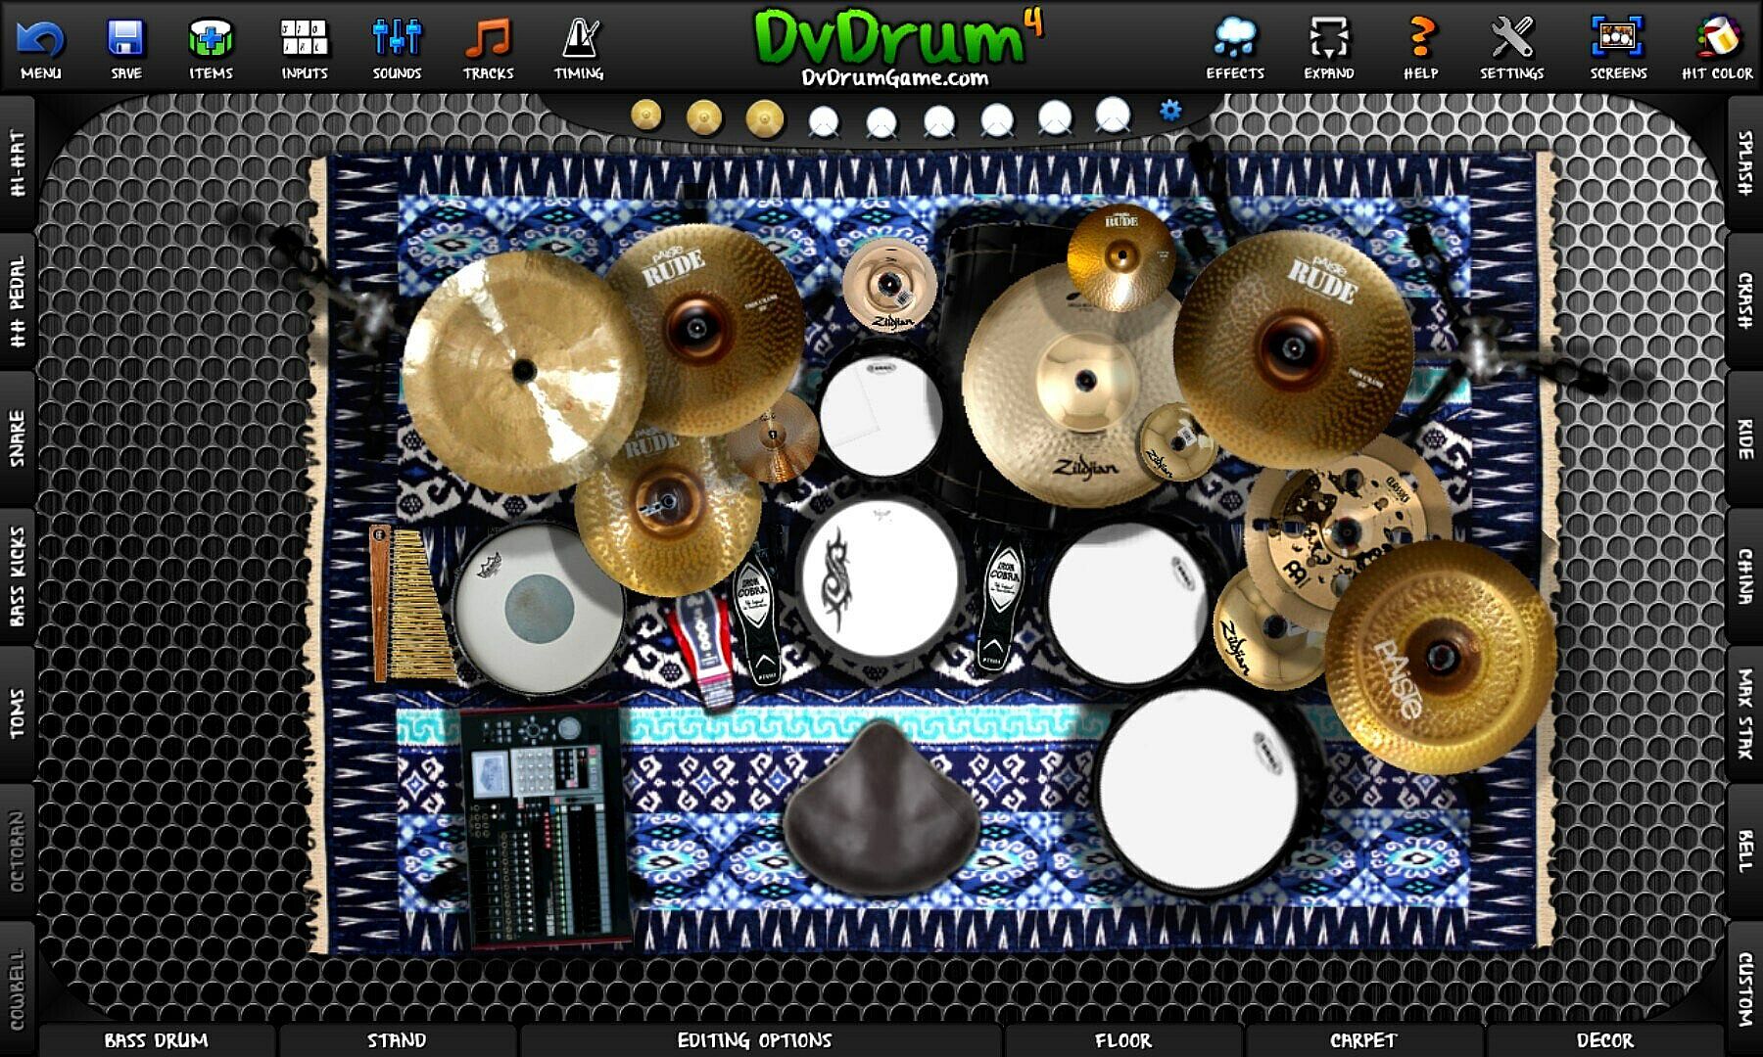
Task: Hit the Paiste china cymbal near Max Stax
Action: [x=1440, y=656]
